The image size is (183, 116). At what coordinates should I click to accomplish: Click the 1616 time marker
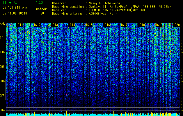click(107, 25)
